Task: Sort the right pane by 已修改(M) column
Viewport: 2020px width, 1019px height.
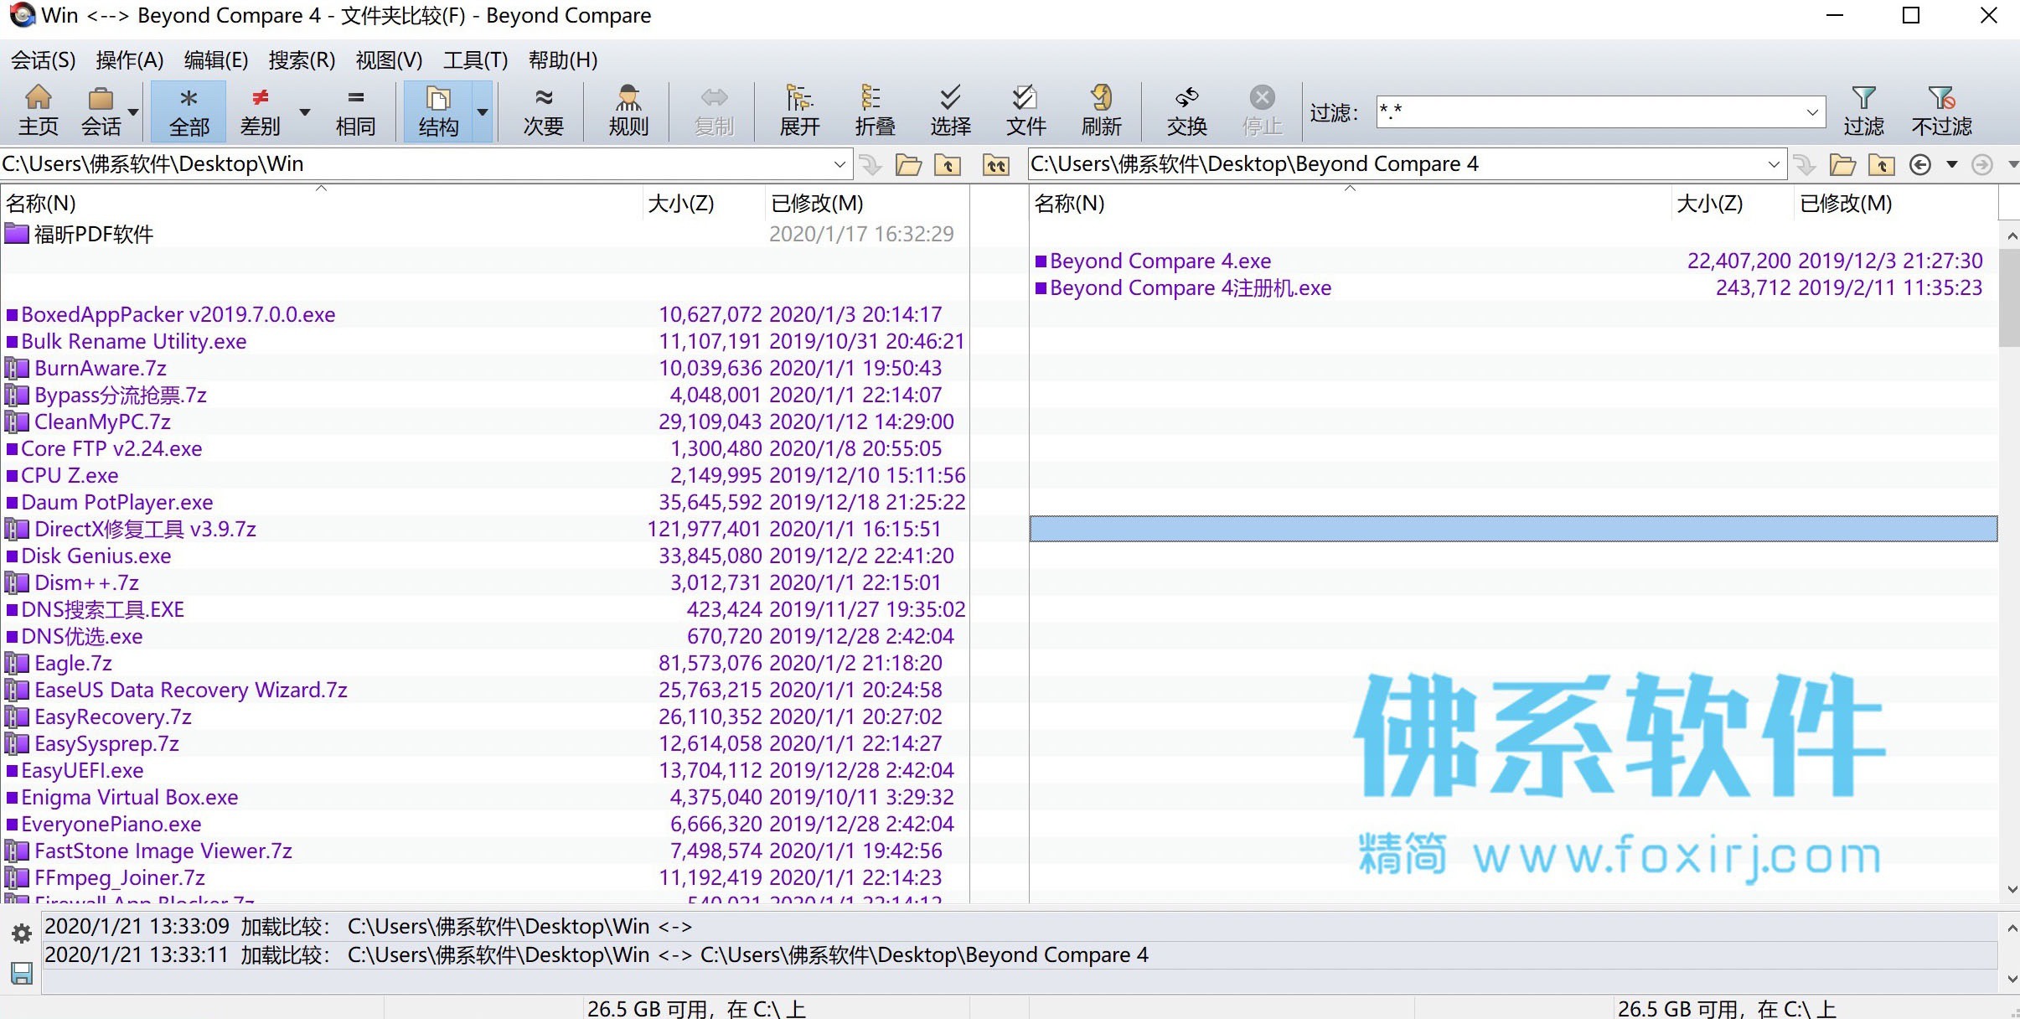Action: click(x=1895, y=204)
